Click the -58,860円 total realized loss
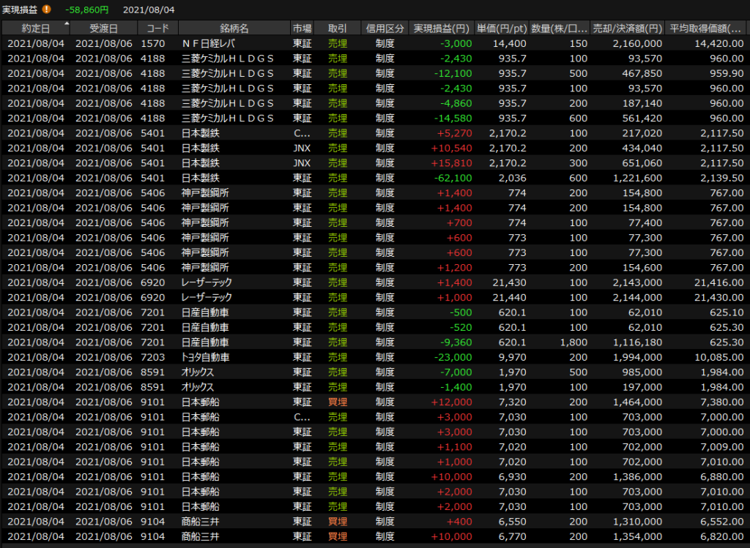The height and width of the screenshot is (548, 750). point(86,10)
